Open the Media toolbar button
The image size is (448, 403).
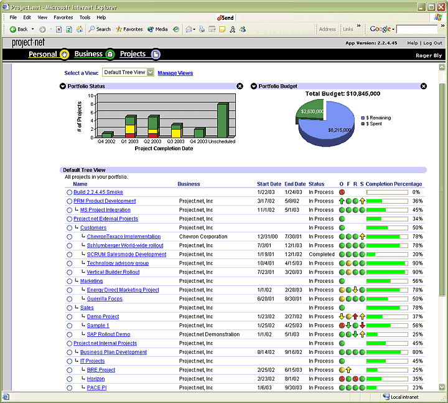click(x=157, y=29)
